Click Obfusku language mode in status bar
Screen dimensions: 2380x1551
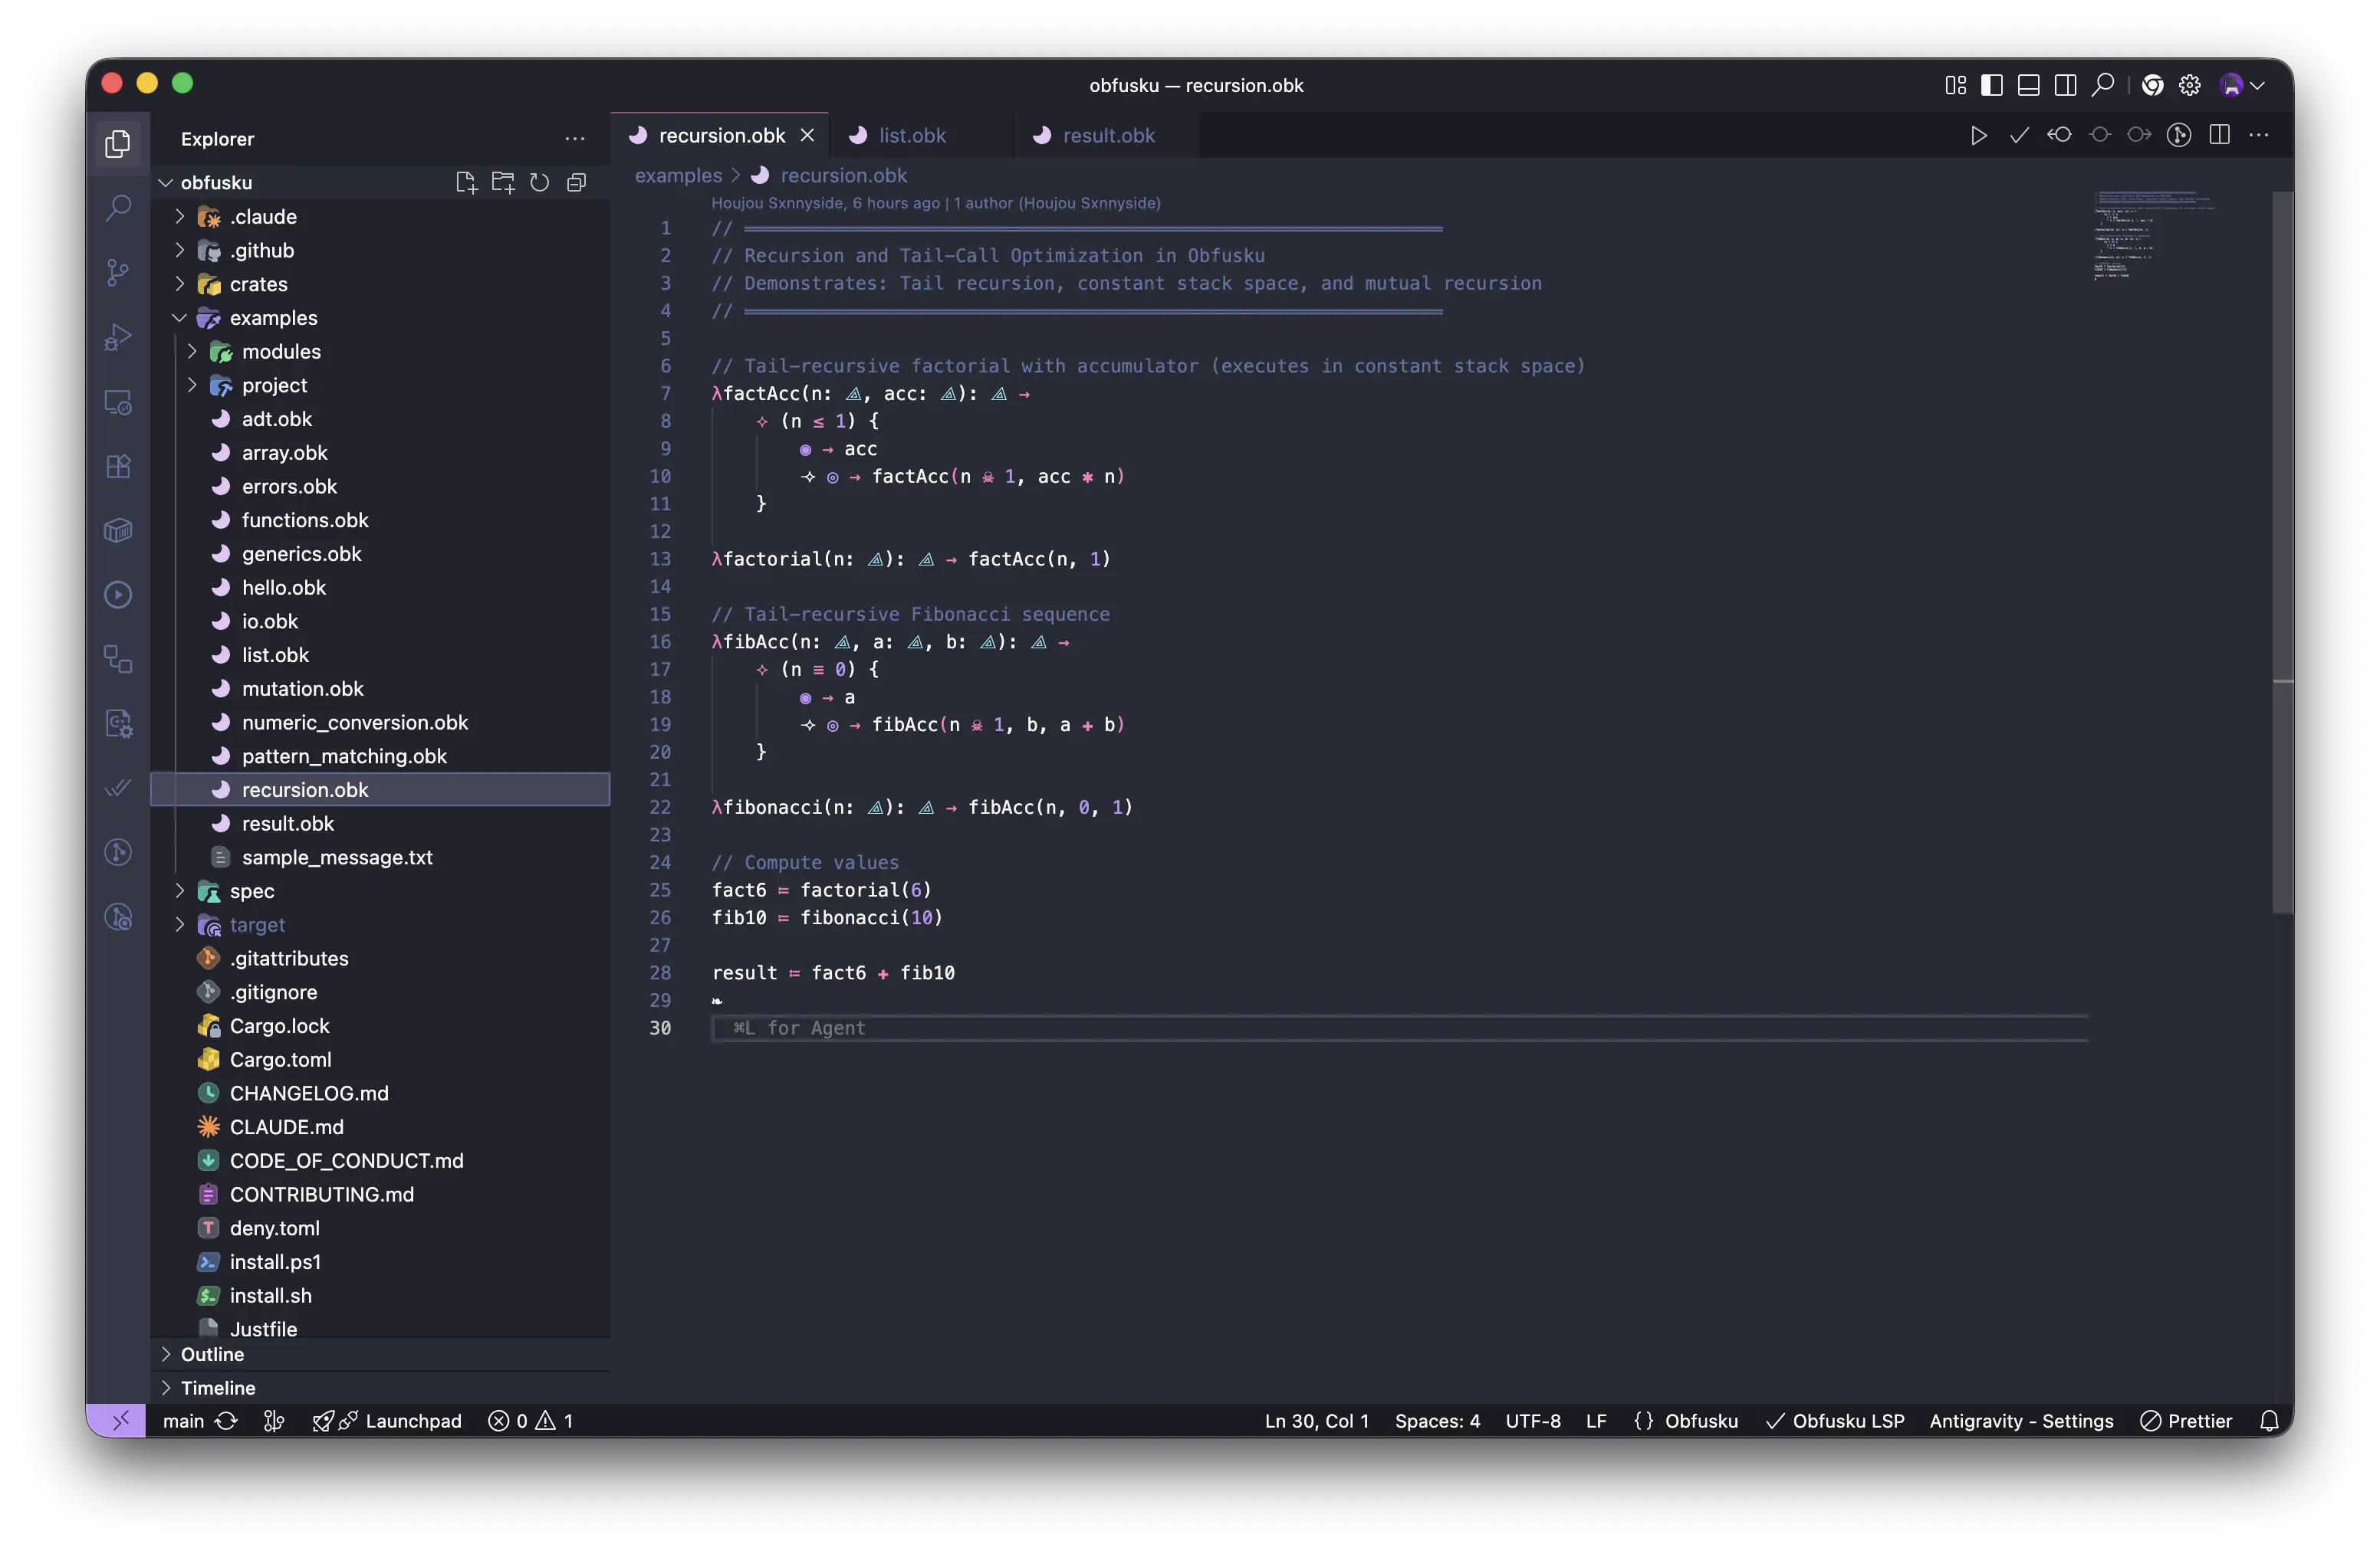coord(1686,1421)
